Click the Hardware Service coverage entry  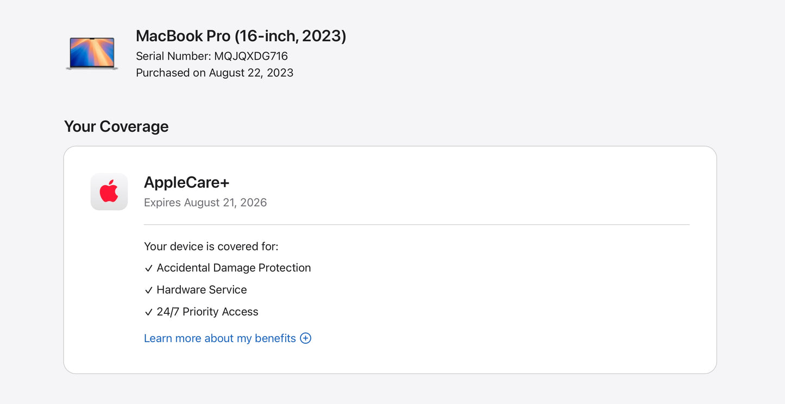201,290
